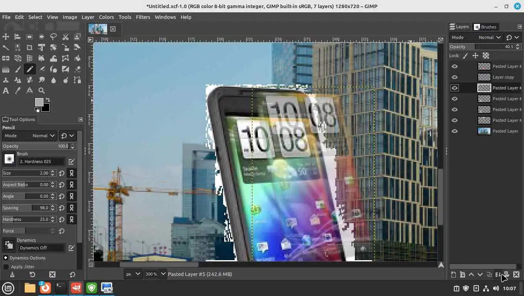Reset tool options to defaults
This screenshot has height=296, width=524.
coord(72,274)
